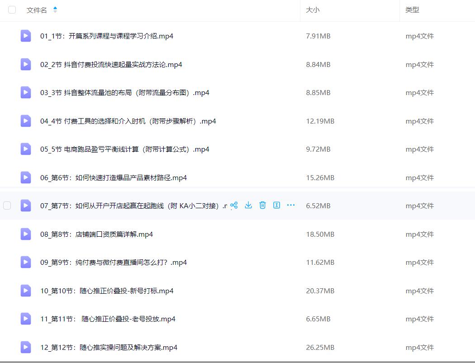Click mp4文件 type in 01_1节 row
Screen dimensions: 475x363
(419, 36)
